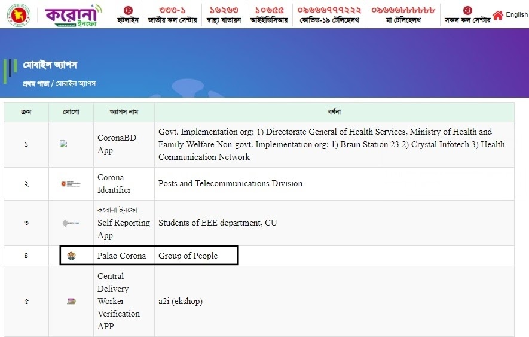Click the Bangladesh government emblem logo
The image size is (529, 337).
coord(19,14)
